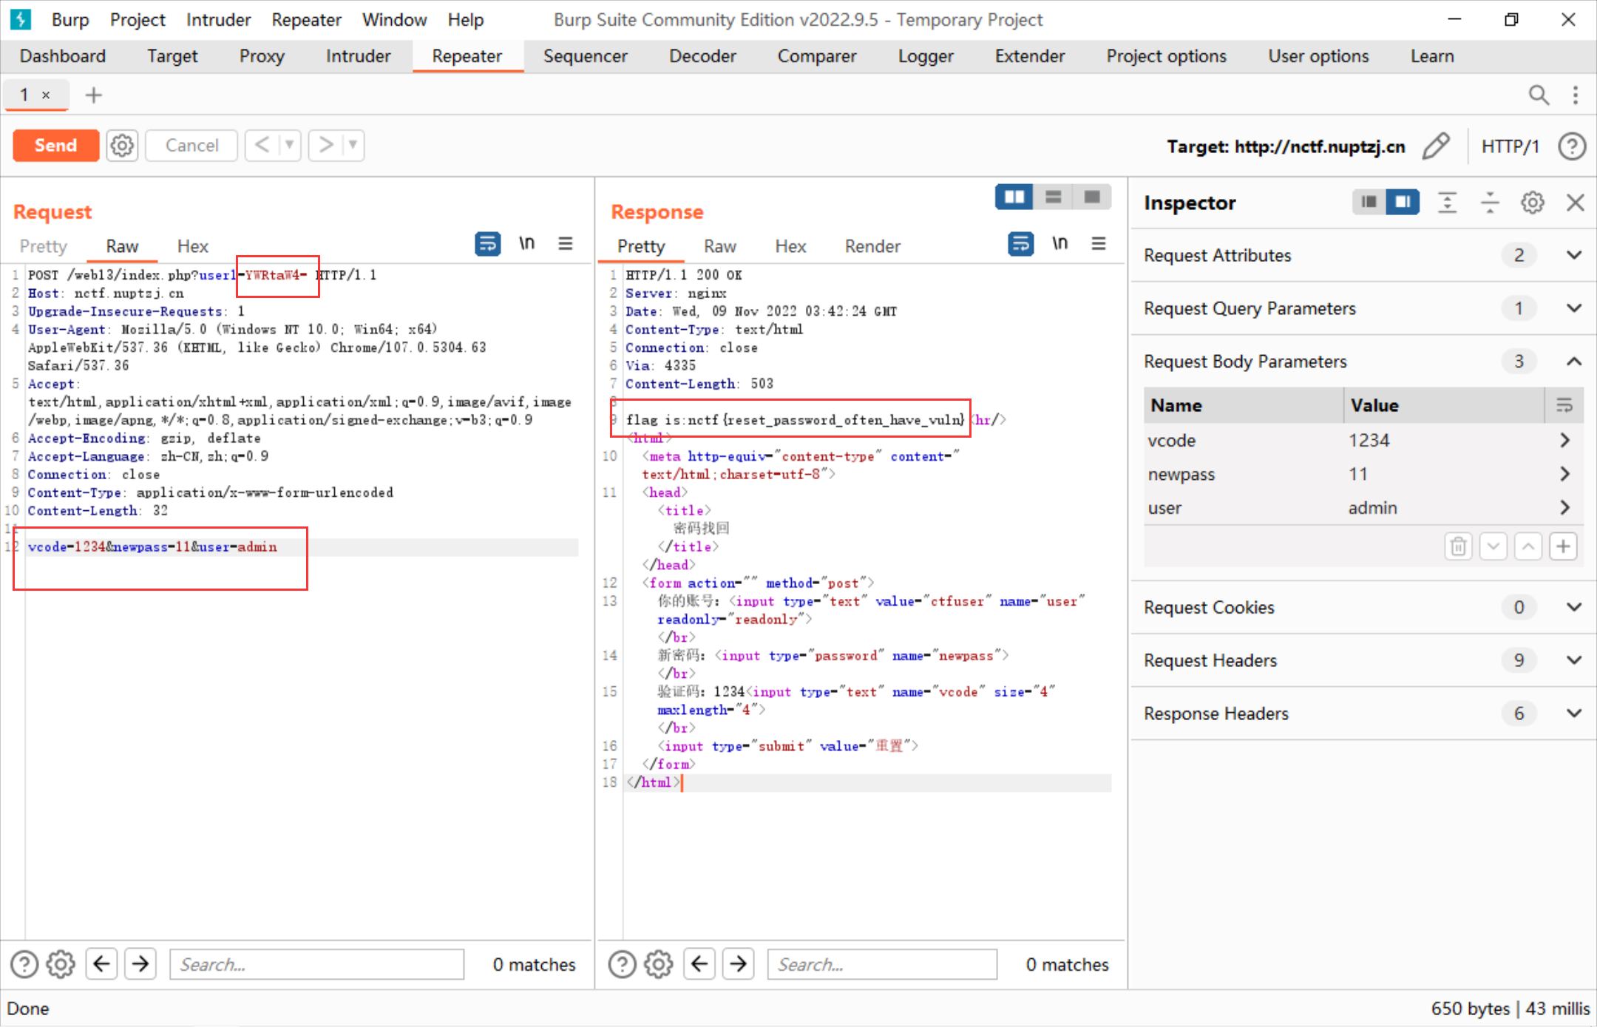Screen dimensions: 1597x1027
Task: Switch to the Decoder tab
Action: pyautogui.click(x=702, y=56)
